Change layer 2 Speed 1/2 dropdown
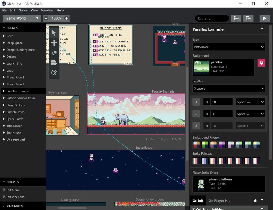This screenshot has height=210, width=273. 250,114
